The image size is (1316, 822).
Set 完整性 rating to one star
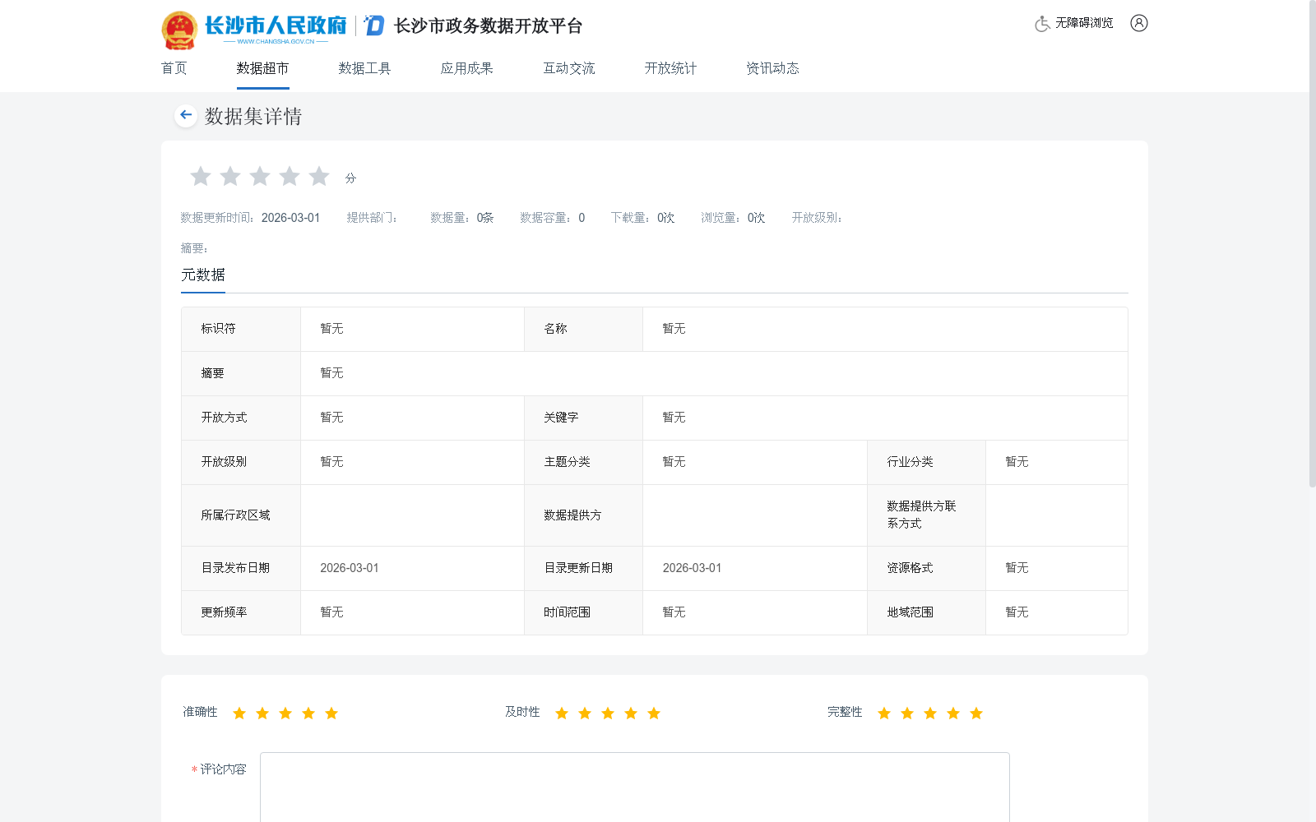tap(884, 713)
